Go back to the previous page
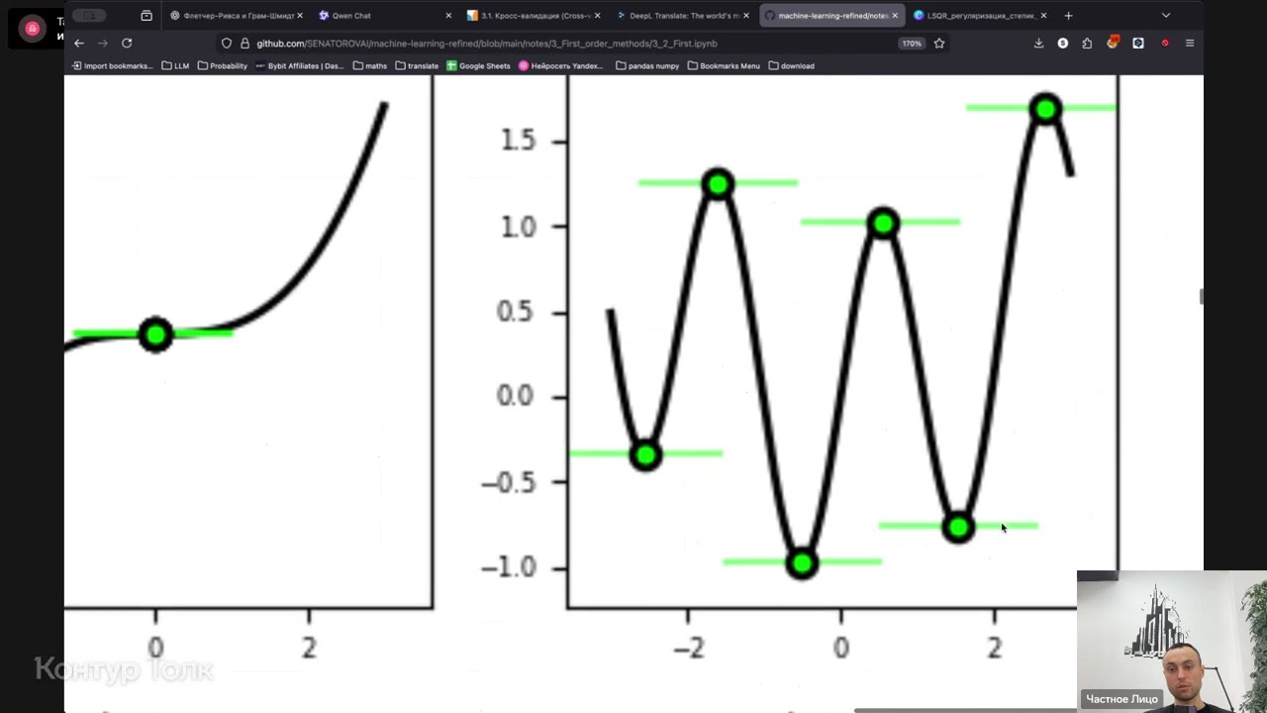This screenshot has height=713, width=1267. click(79, 43)
